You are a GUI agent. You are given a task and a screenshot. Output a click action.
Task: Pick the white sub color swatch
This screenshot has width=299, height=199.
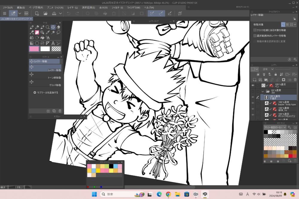tap(45, 49)
